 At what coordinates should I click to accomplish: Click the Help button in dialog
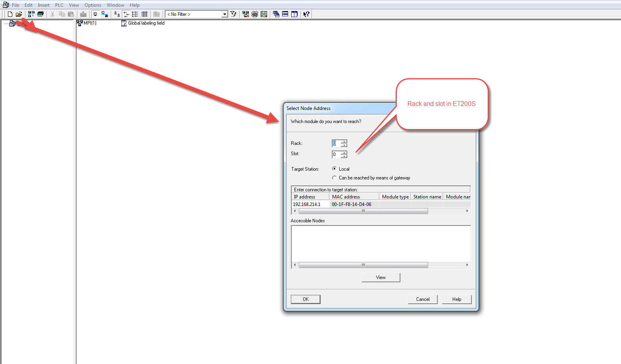point(457,299)
